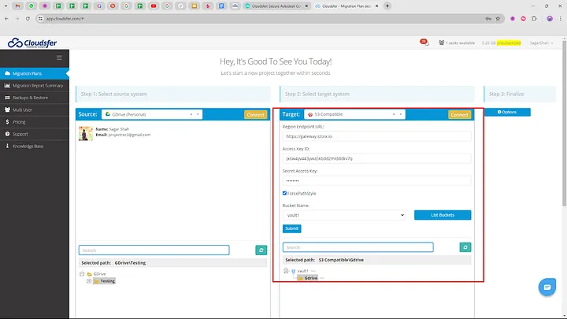Screen dimensions: 567x319
Task: Close the Cloudsfer Migration Plan tab
Action: point(376,6)
